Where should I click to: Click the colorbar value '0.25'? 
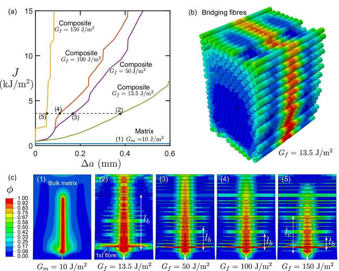23,242
